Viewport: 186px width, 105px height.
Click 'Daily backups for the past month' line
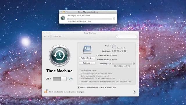click(x=95, y=76)
